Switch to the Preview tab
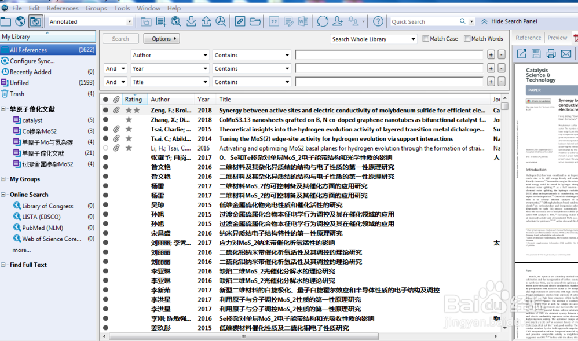The width and height of the screenshot is (578, 341). [x=557, y=38]
